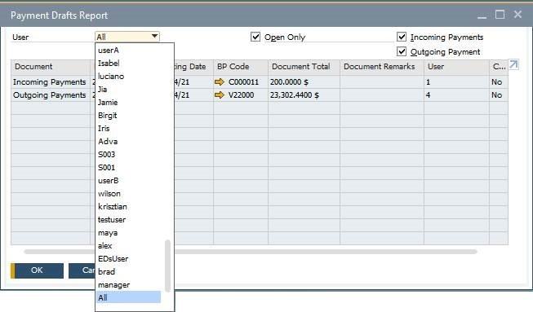Click user value 1 in Incoming row
533x312 pixels.
pyautogui.click(x=456, y=82)
